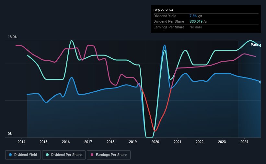The width and height of the screenshot is (266, 164).
Task: Click the 13.0% y-axis label
Action: (12, 37)
